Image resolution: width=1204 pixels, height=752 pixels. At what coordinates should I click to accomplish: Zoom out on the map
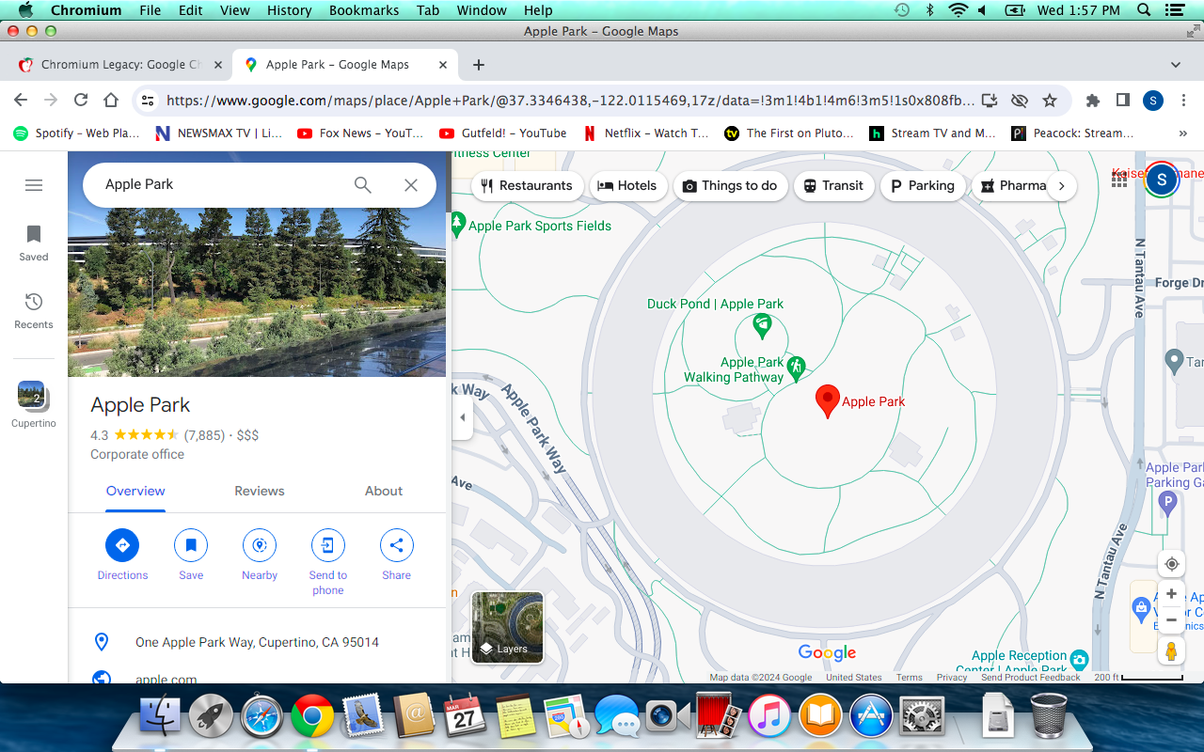point(1171,620)
